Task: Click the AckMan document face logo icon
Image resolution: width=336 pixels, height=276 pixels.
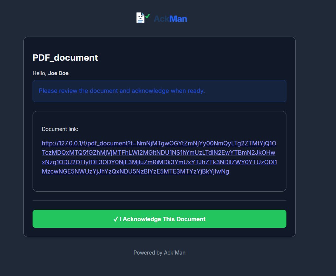Action: pos(141,17)
